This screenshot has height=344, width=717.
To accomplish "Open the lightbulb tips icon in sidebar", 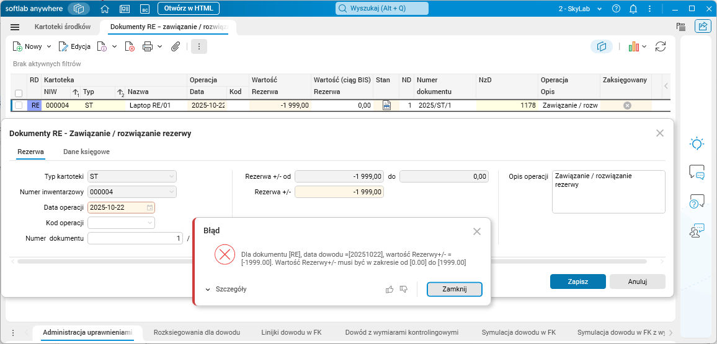I will pos(697,144).
